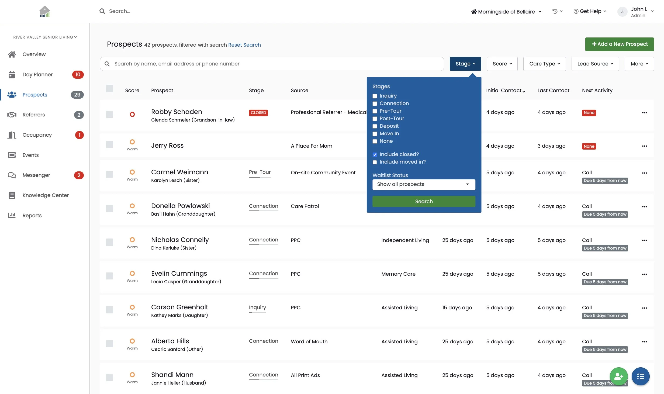Expand the Morningside of Bellaire community selector

pyautogui.click(x=506, y=12)
